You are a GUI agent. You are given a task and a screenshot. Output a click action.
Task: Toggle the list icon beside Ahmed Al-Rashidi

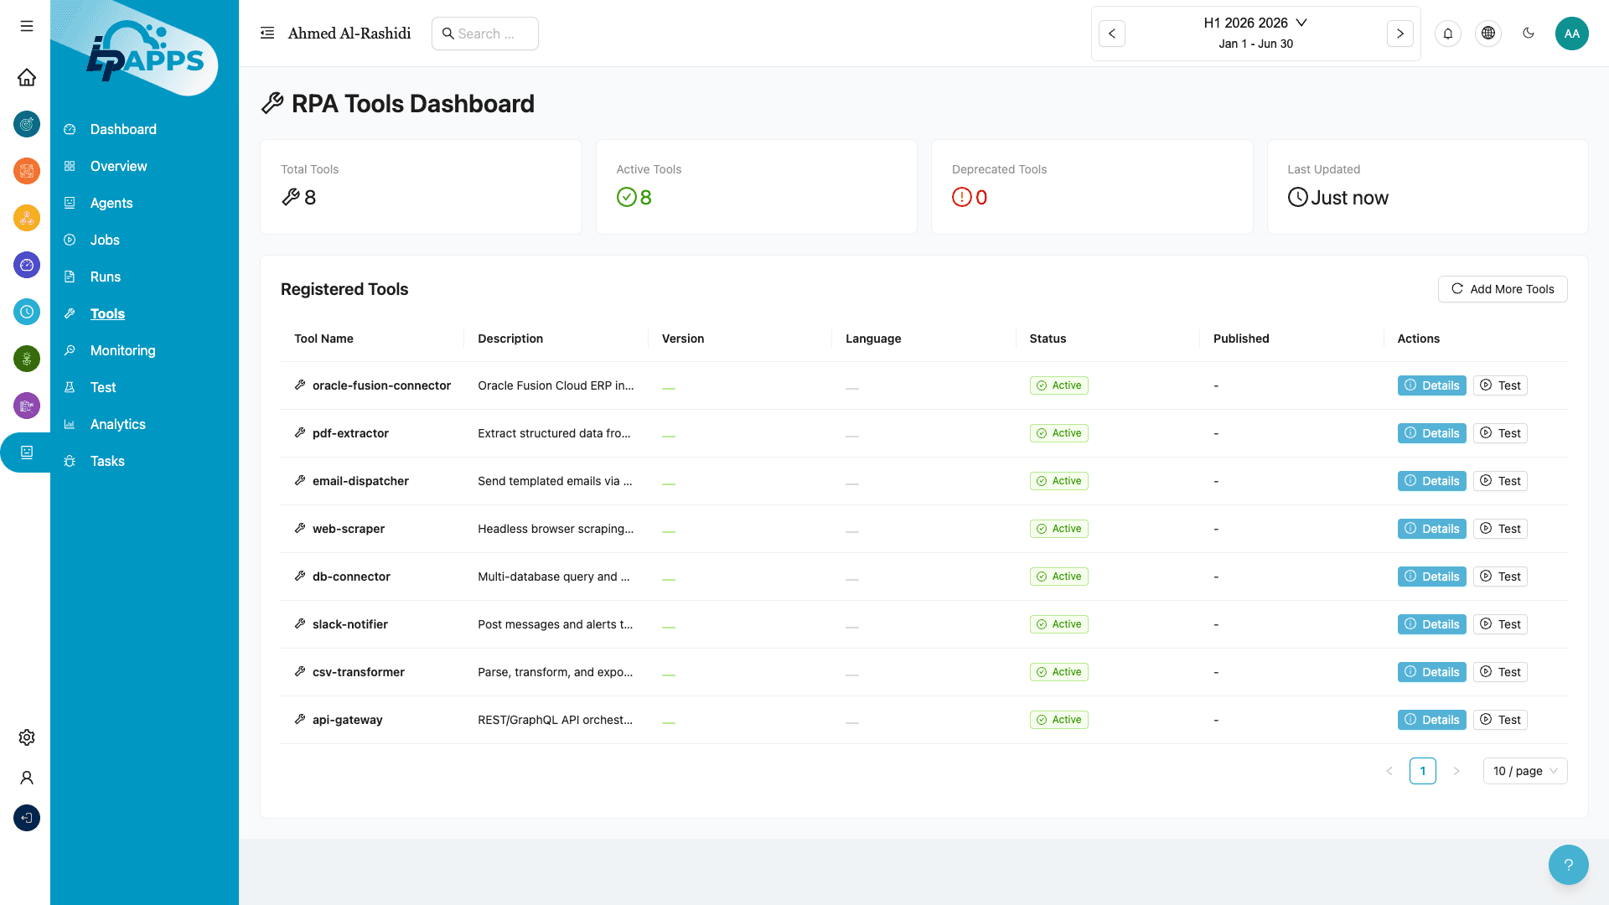click(x=267, y=33)
